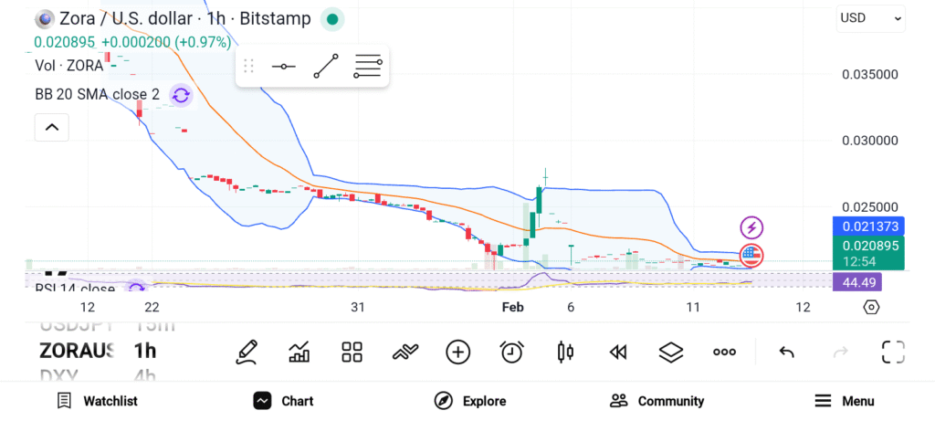Create an alert with the alarm clock
This screenshot has height=421, width=935.
(x=511, y=352)
